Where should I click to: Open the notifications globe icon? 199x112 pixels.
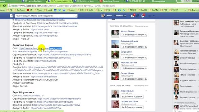142,16
